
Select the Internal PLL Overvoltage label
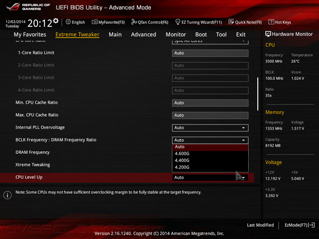[x=40, y=127]
